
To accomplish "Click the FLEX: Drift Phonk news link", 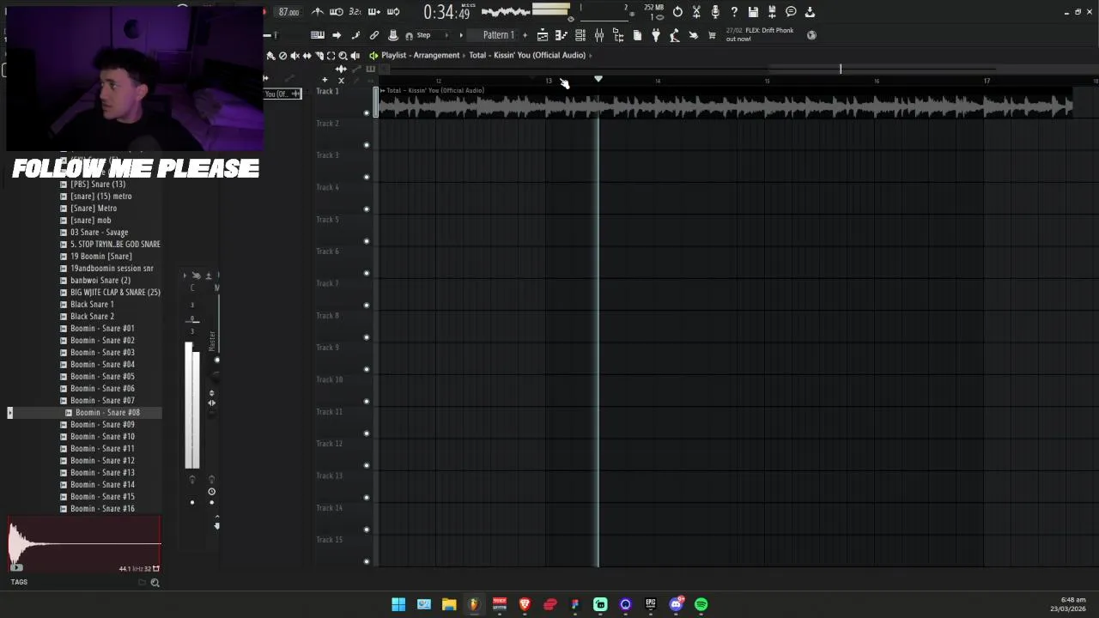I will pos(760,34).
